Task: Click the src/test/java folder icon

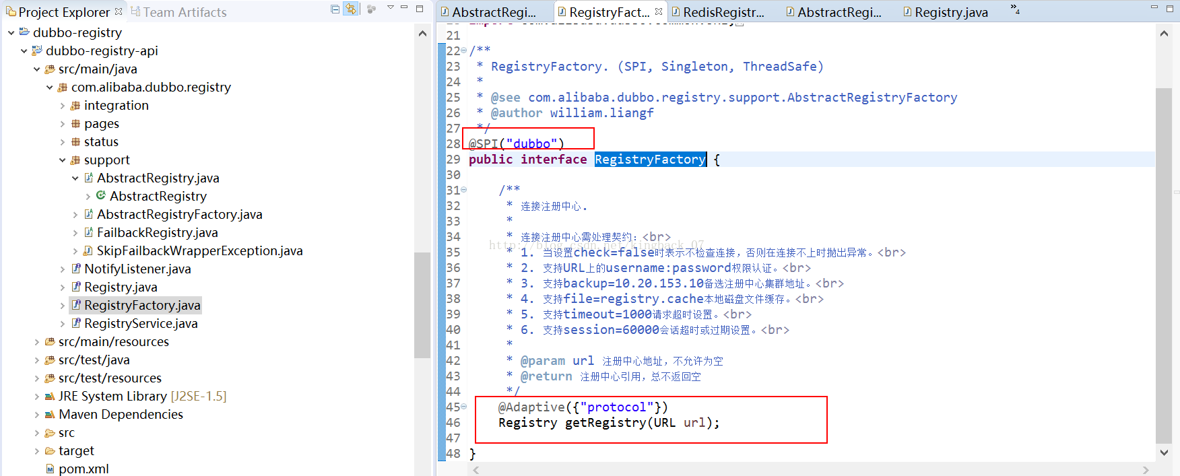Action: (50, 360)
